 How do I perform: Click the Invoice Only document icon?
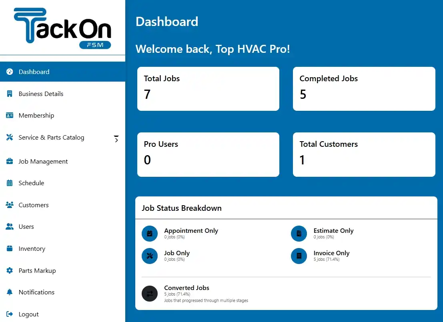pos(299,256)
